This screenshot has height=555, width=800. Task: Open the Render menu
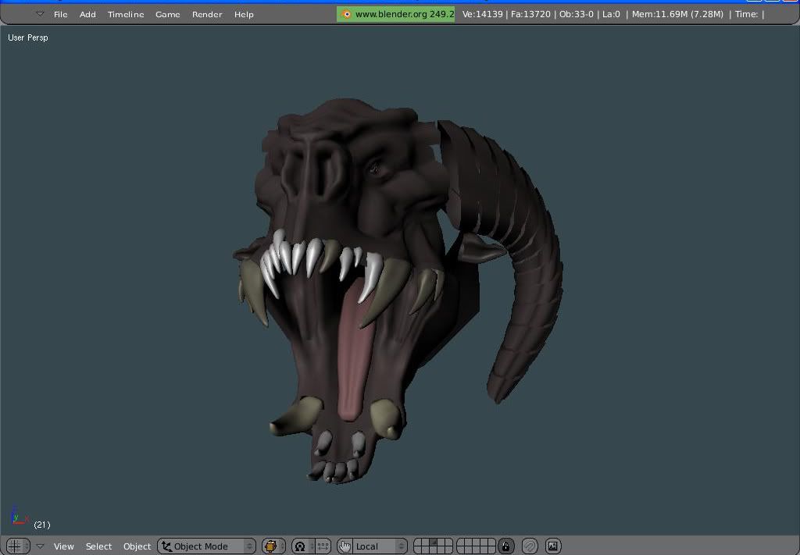tap(207, 14)
